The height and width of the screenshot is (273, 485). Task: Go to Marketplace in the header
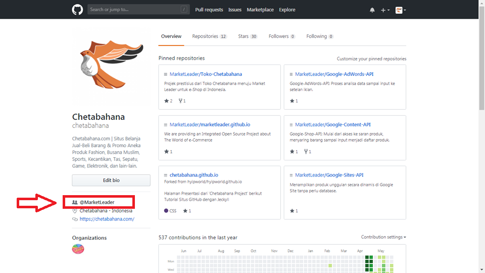coord(260,10)
